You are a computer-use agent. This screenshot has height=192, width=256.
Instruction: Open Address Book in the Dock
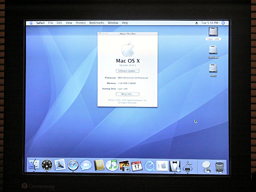click(x=99, y=165)
